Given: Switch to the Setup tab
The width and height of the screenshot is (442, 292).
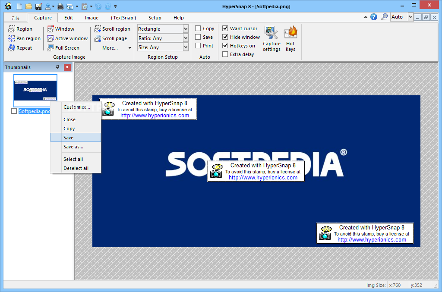Looking at the screenshot, I should click(x=155, y=18).
